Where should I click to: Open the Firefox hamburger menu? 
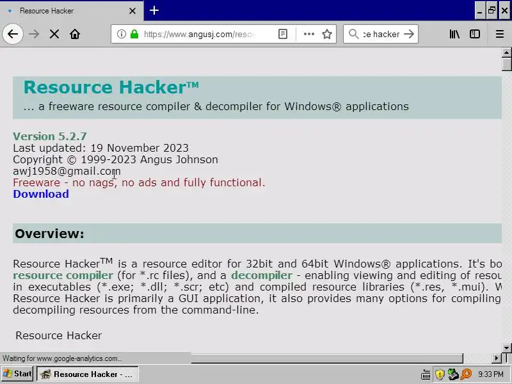pos(500,34)
